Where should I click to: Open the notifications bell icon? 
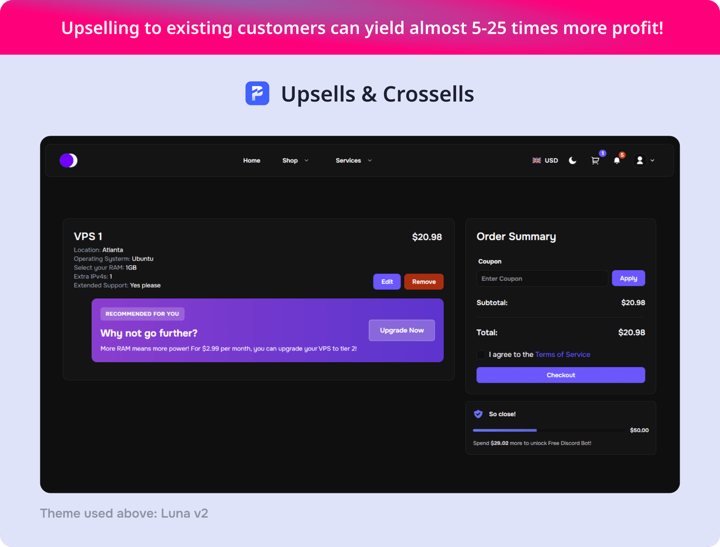(617, 160)
